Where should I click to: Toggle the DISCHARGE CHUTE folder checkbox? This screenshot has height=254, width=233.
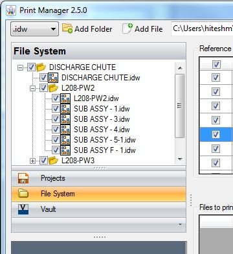[x=31, y=67]
